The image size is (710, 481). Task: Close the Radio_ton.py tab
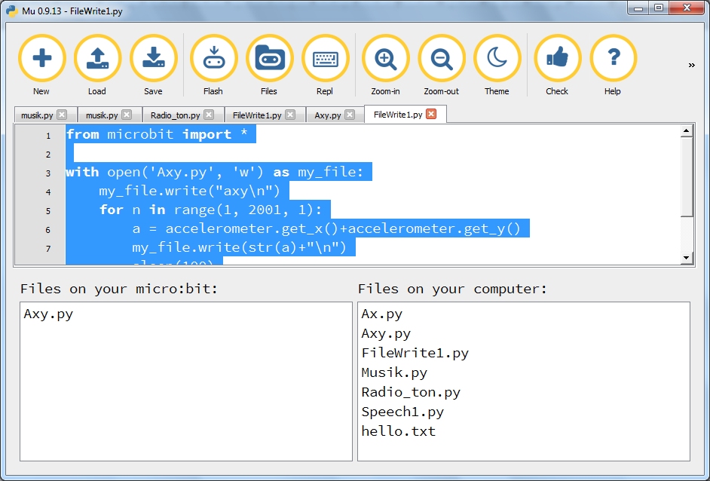tap(209, 115)
